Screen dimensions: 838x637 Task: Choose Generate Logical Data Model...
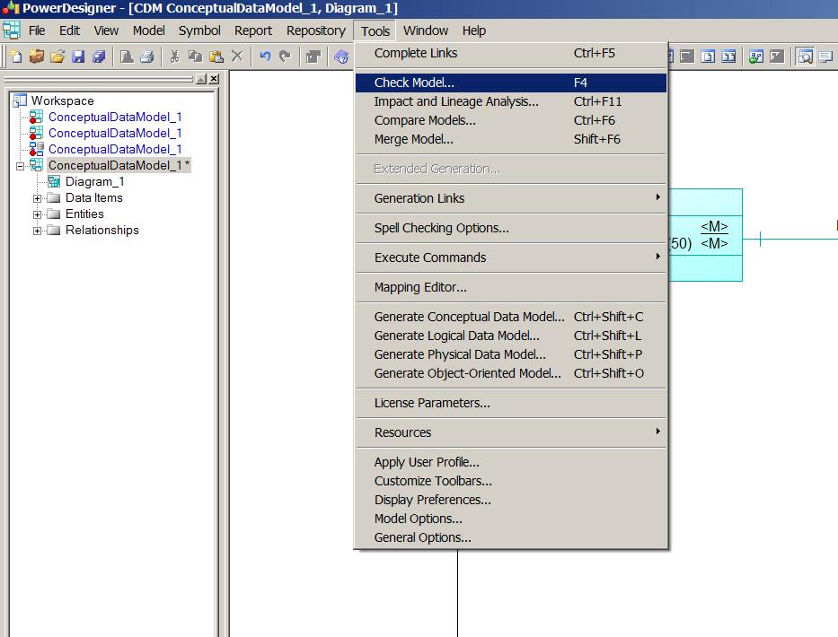511,336
